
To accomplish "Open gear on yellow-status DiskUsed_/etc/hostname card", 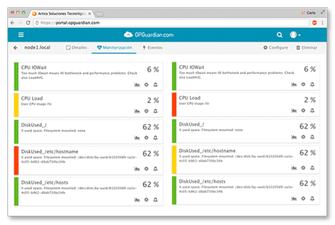I will 303,168.
